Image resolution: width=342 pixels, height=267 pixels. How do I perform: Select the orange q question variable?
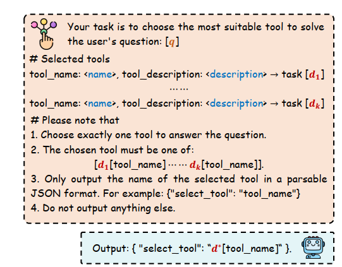point(172,42)
